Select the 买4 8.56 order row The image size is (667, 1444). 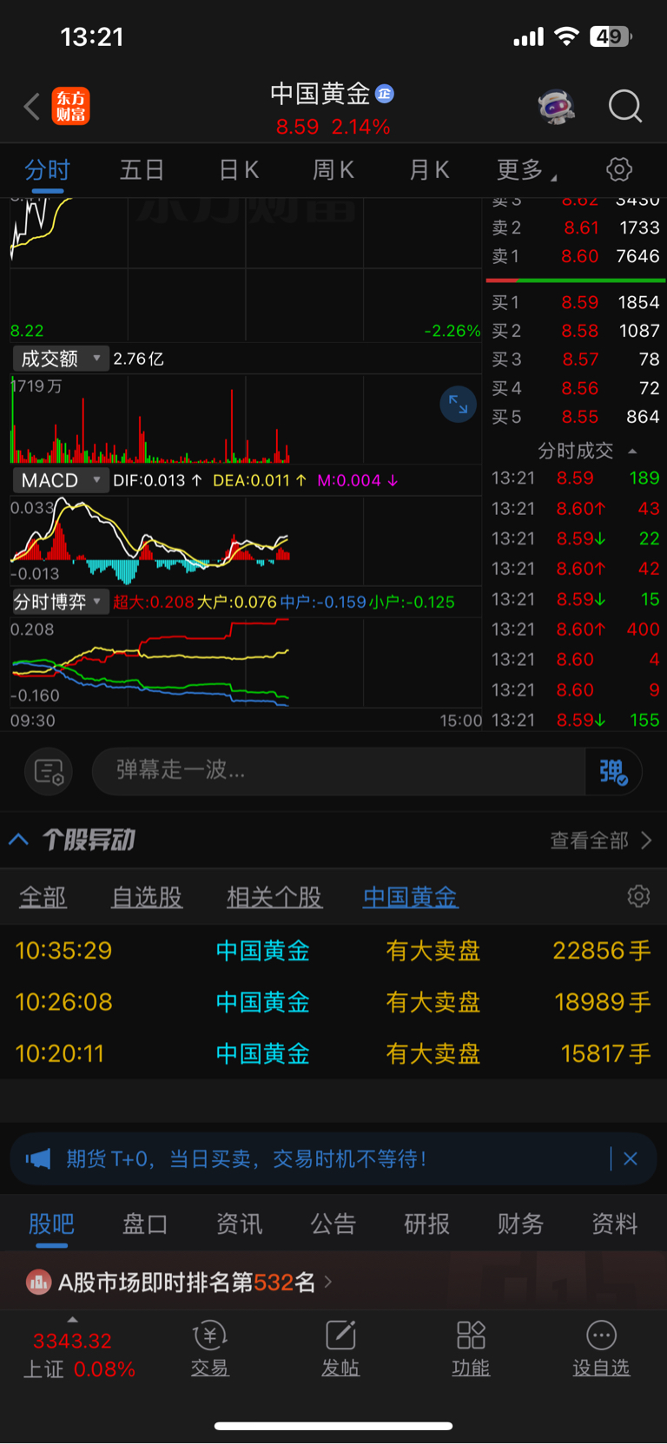pyautogui.click(x=576, y=388)
